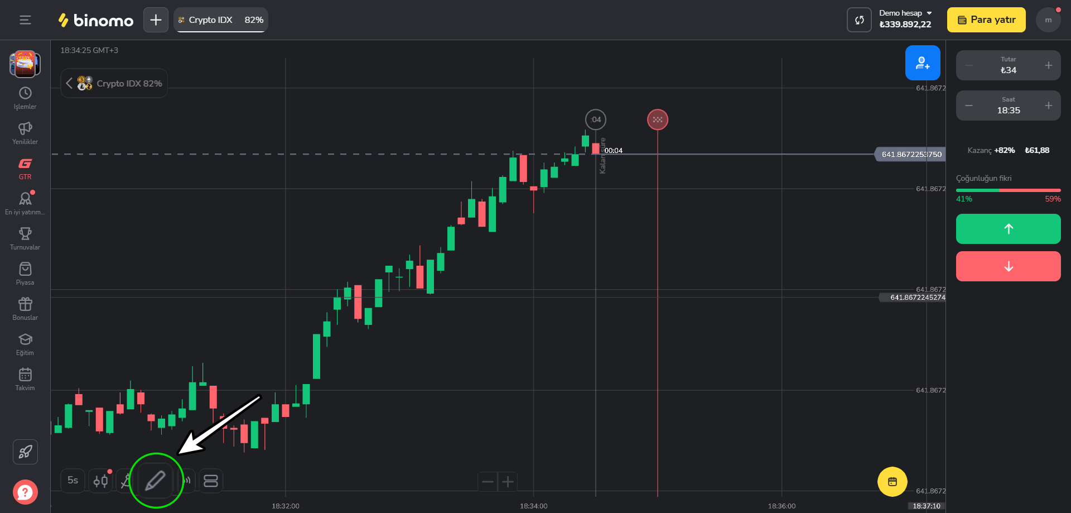
Task: Select the pencil drawing tool
Action: [x=156, y=481]
